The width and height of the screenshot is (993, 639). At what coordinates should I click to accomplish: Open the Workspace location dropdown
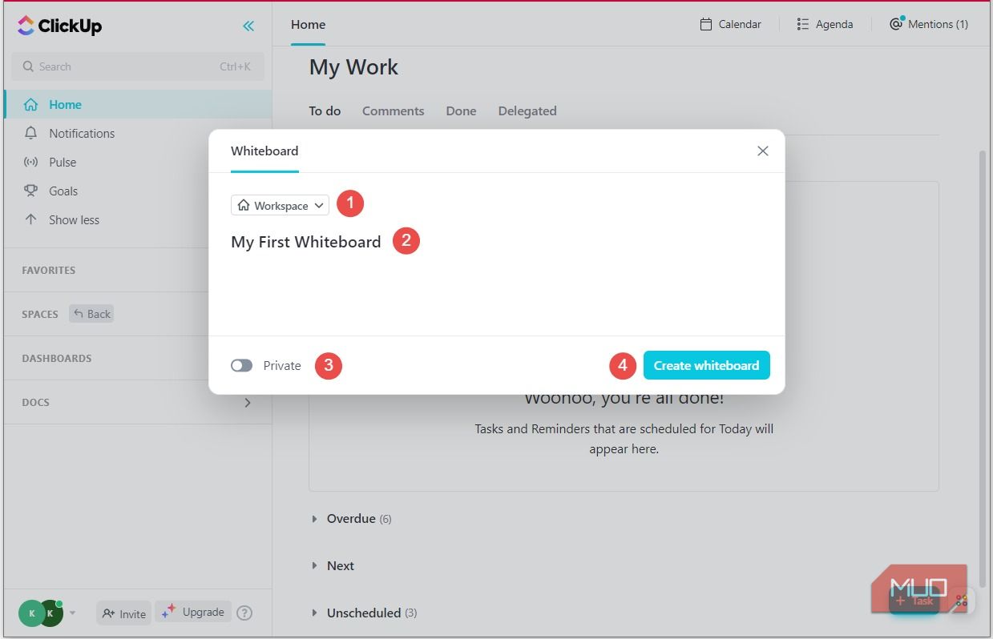click(x=280, y=205)
